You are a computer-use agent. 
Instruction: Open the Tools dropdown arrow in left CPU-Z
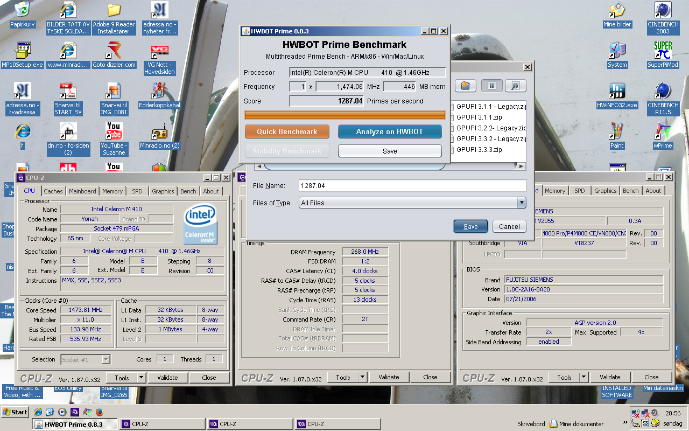click(x=142, y=378)
